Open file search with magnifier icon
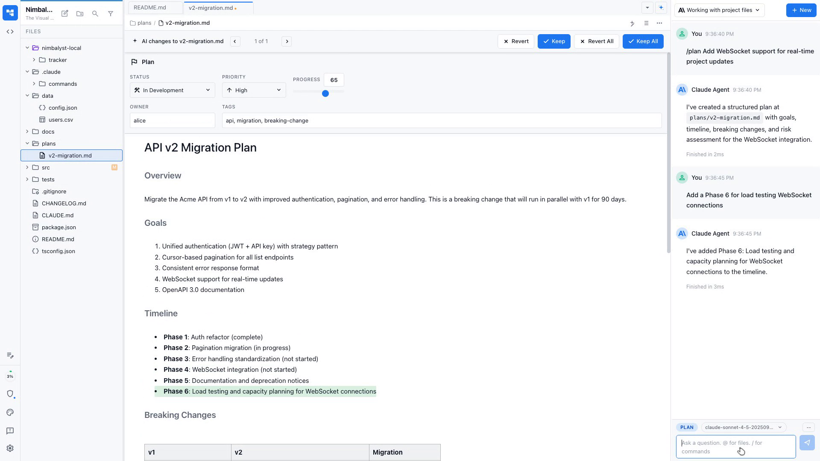 tap(95, 14)
